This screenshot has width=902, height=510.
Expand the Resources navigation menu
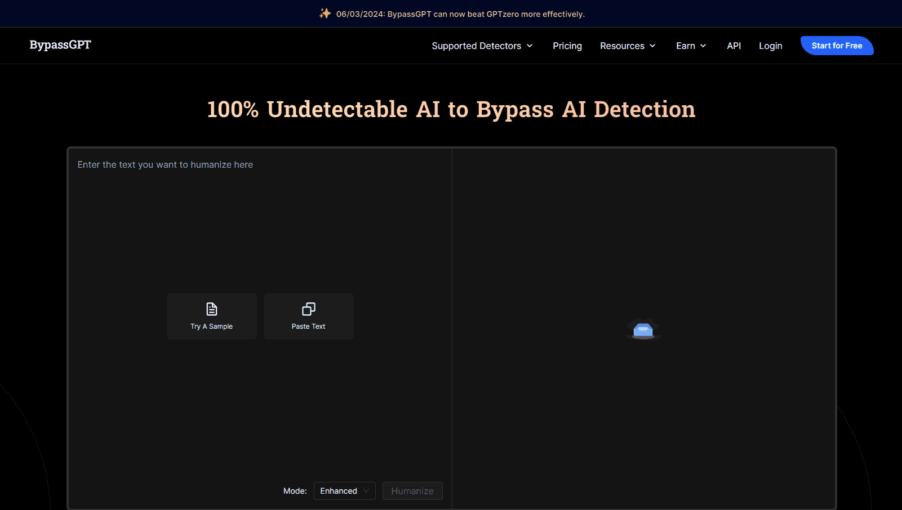point(622,46)
